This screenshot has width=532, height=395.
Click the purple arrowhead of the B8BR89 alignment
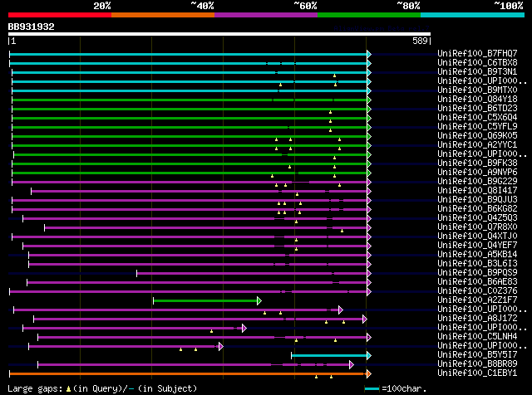352,365
